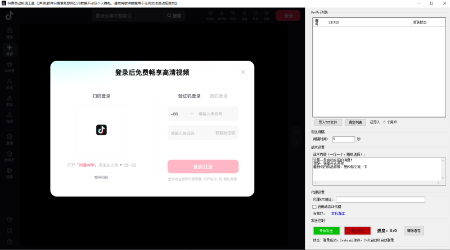This screenshot has width=450, height=250.
Task: Switch to 密码登录 tab
Action: coord(218,96)
